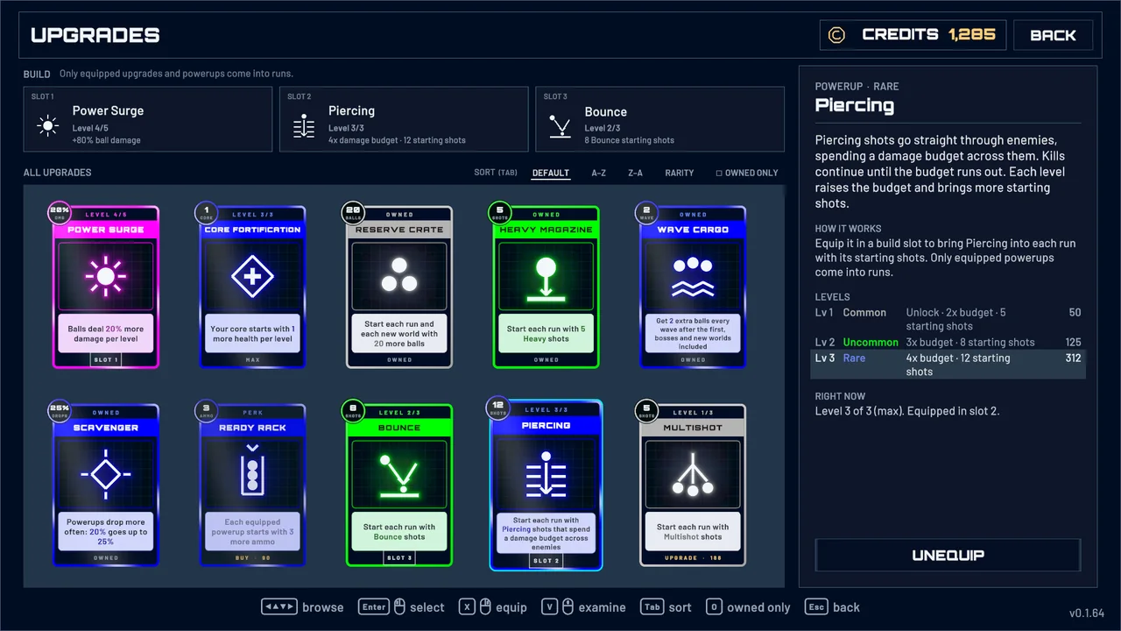Viewport: 1121px width, 631px height.
Task: Go back with the Back button
Action: click(1053, 35)
